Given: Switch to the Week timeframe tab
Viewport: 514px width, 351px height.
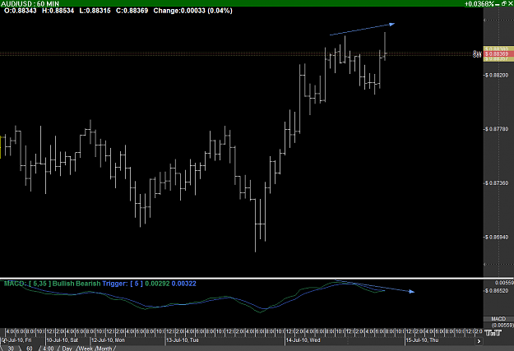Looking at the screenshot, I should [x=86, y=348].
